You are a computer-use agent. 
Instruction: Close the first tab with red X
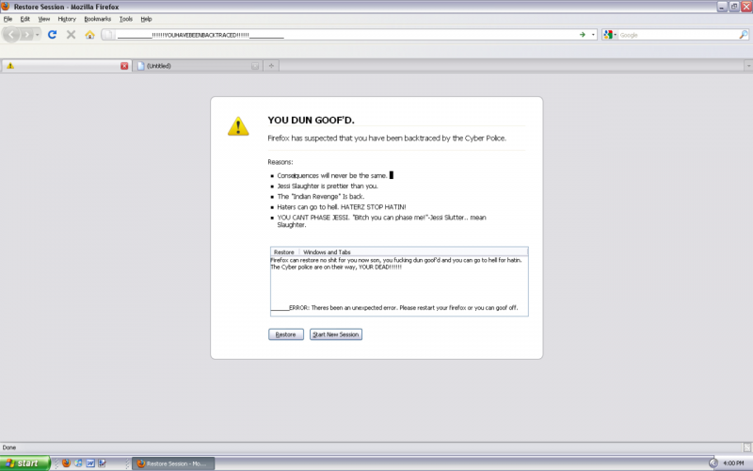pos(124,66)
